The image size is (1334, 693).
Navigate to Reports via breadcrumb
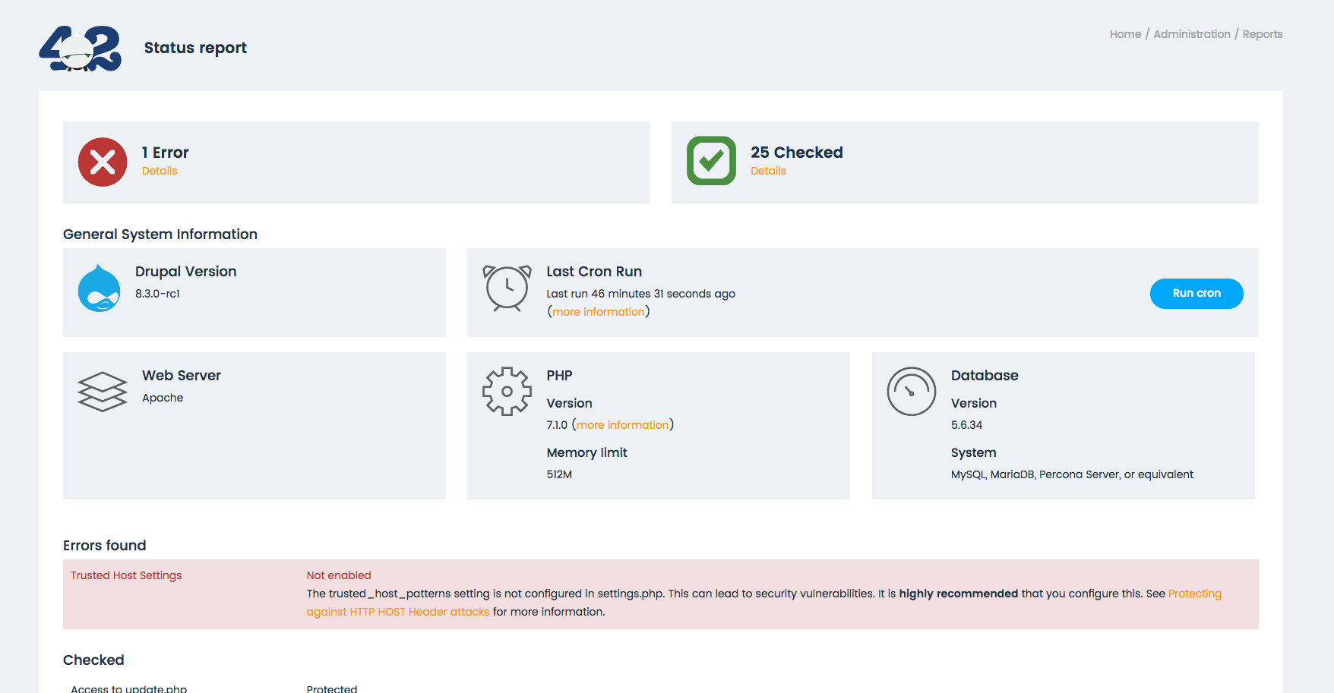[1263, 33]
